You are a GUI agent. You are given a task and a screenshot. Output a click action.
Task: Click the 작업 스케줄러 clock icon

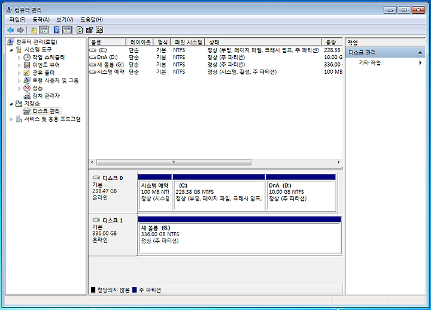pos(27,58)
